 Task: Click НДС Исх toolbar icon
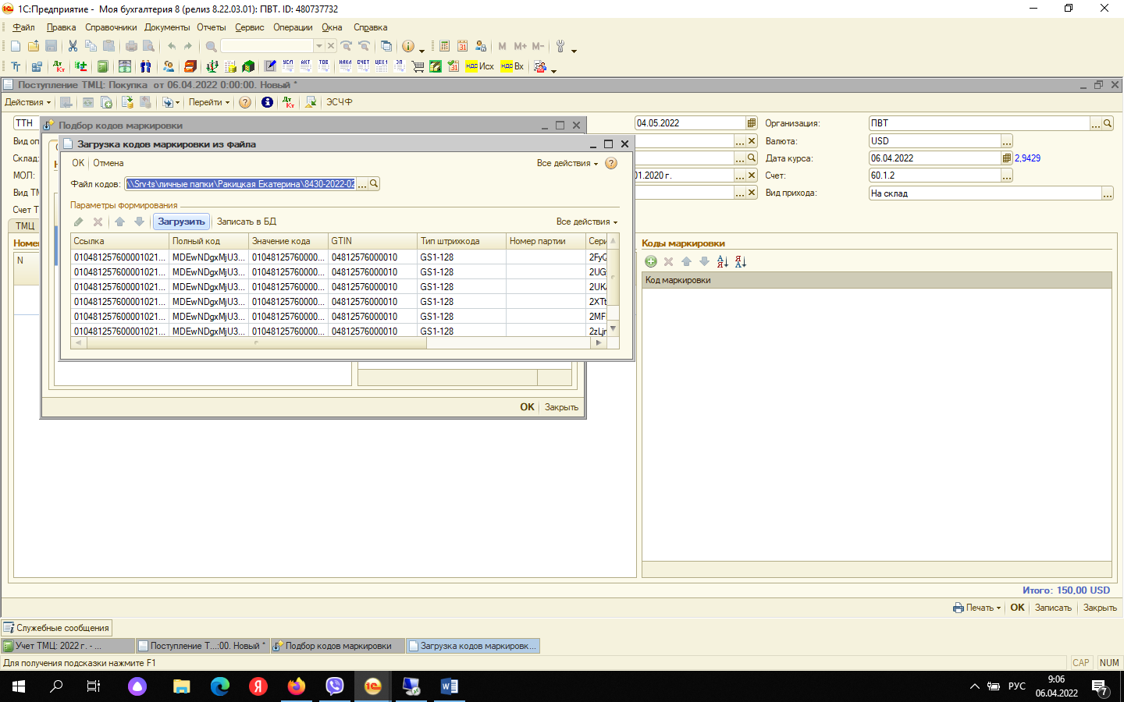pyautogui.click(x=479, y=67)
